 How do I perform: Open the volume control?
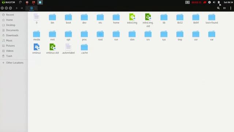(x=214, y=2)
